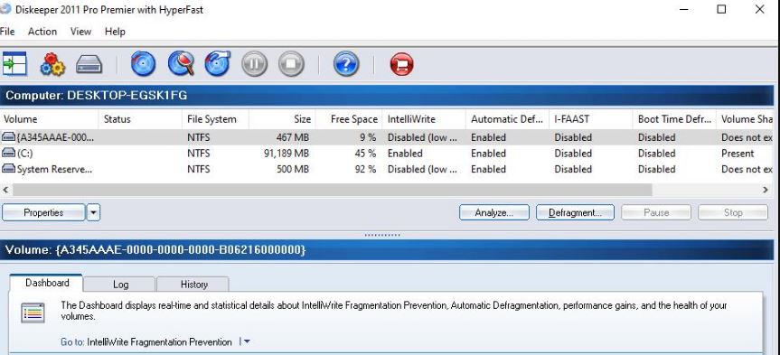
Task: Click the drive icon of the (C:) volume
Action: (8, 154)
